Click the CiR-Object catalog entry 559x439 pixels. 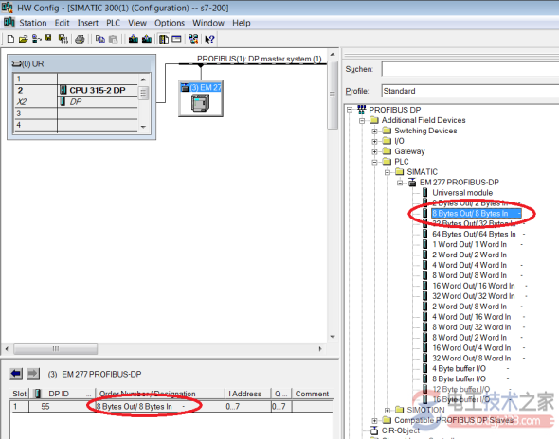[401, 430]
